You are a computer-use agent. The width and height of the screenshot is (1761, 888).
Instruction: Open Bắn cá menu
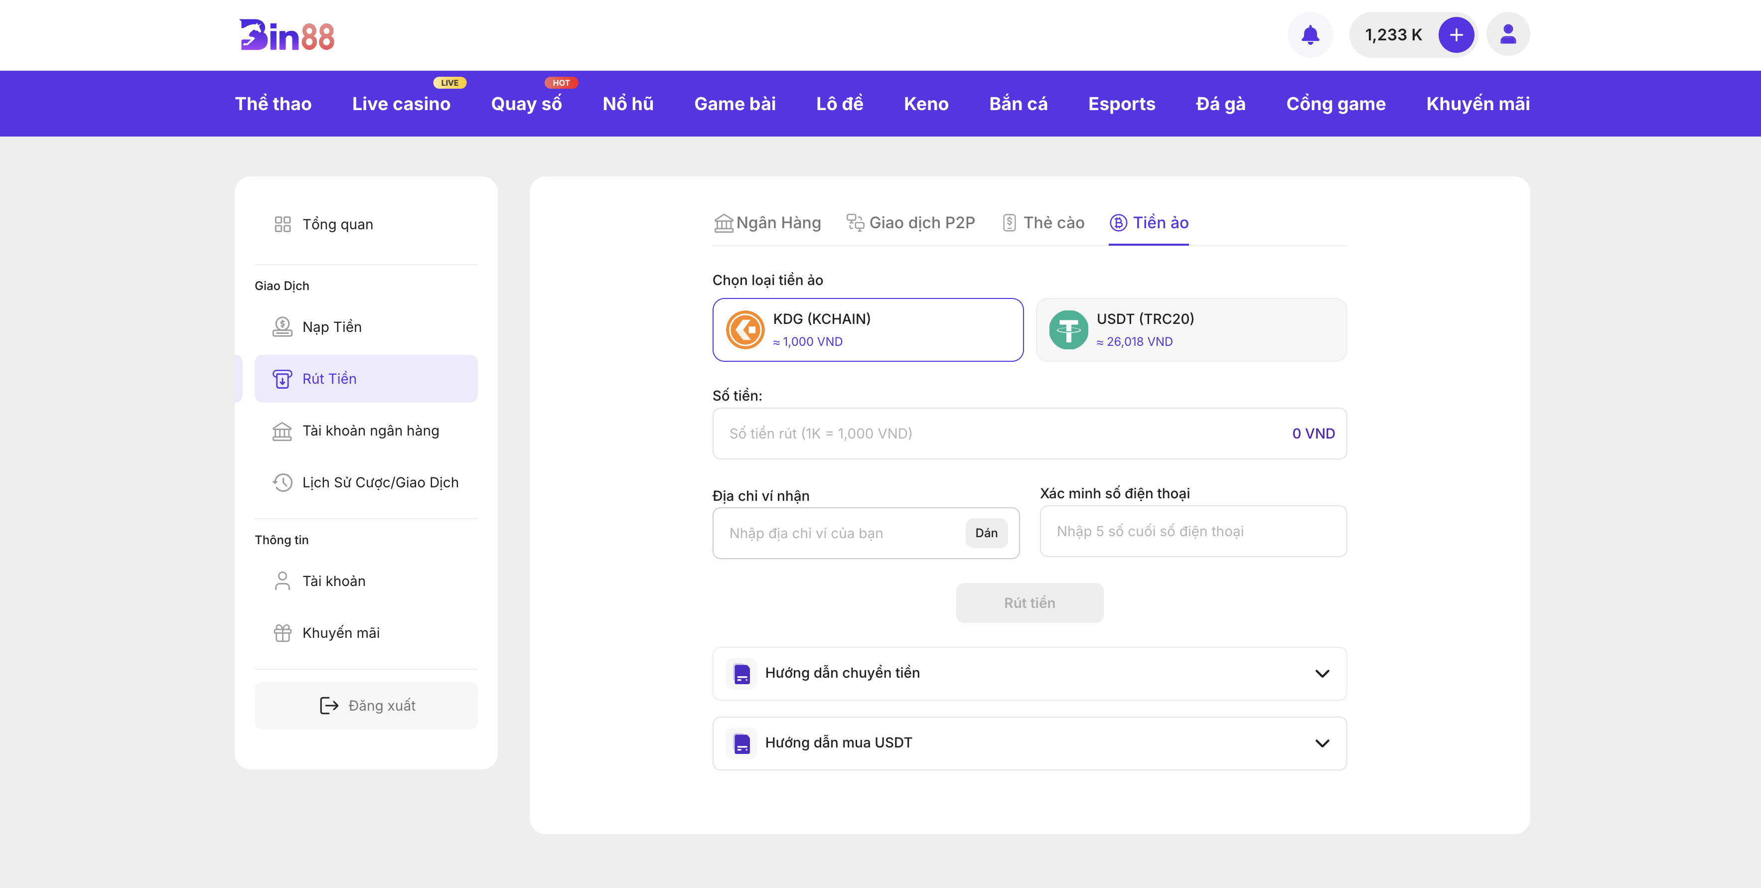[1018, 104]
